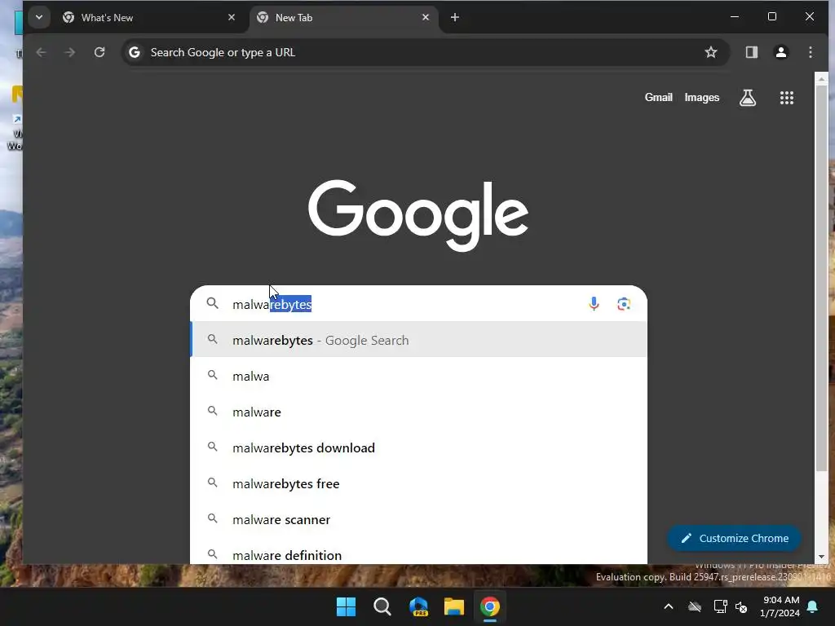Click the magnifier icon in the search box
The width and height of the screenshot is (835, 626).
pos(213,303)
